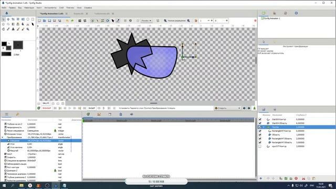Enable the unchecked bottom Контур layer
The width and height of the screenshot is (336, 189).
click(x=260, y=146)
